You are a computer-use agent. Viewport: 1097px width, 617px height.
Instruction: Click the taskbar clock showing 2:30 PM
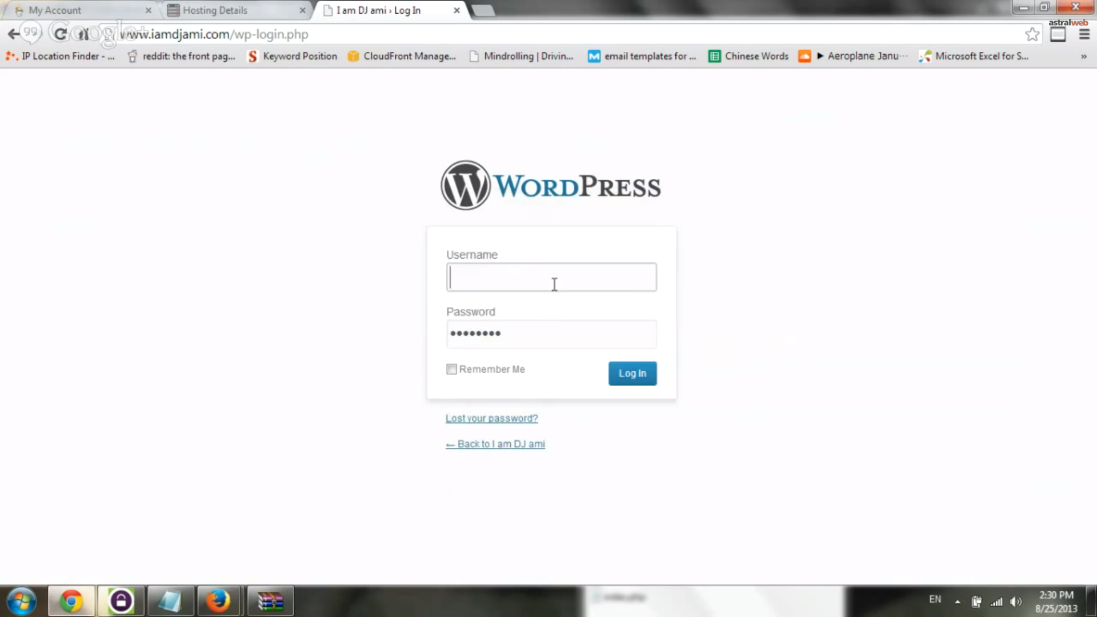pos(1056,602)
